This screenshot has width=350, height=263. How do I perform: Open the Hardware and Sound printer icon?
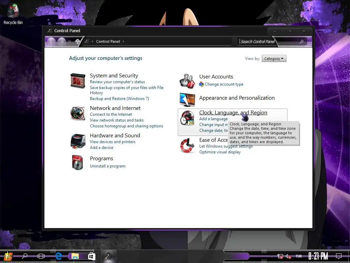78,141
